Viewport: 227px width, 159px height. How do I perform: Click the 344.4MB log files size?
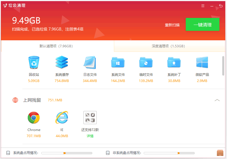(x=90, y=81)
